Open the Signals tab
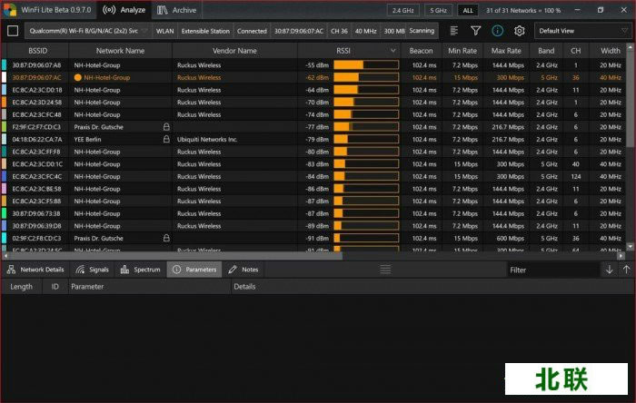Screen dimensions: 636x403 click(93, 270)
